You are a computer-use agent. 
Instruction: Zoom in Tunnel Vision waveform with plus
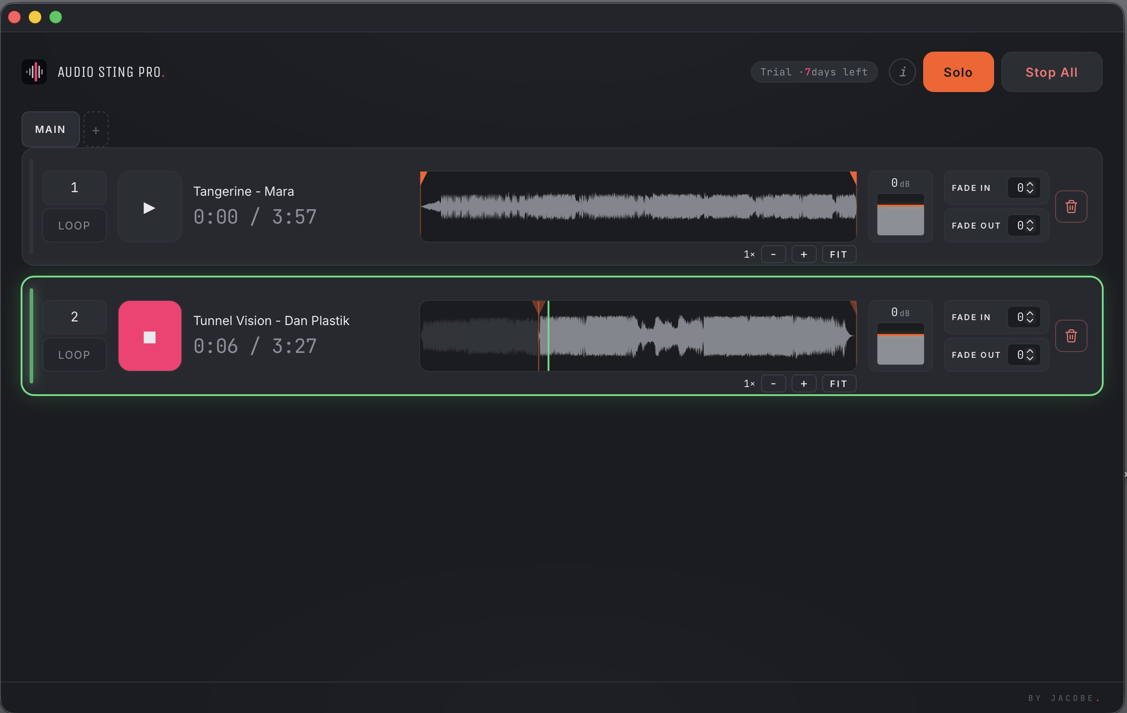[x=804, y=383]
